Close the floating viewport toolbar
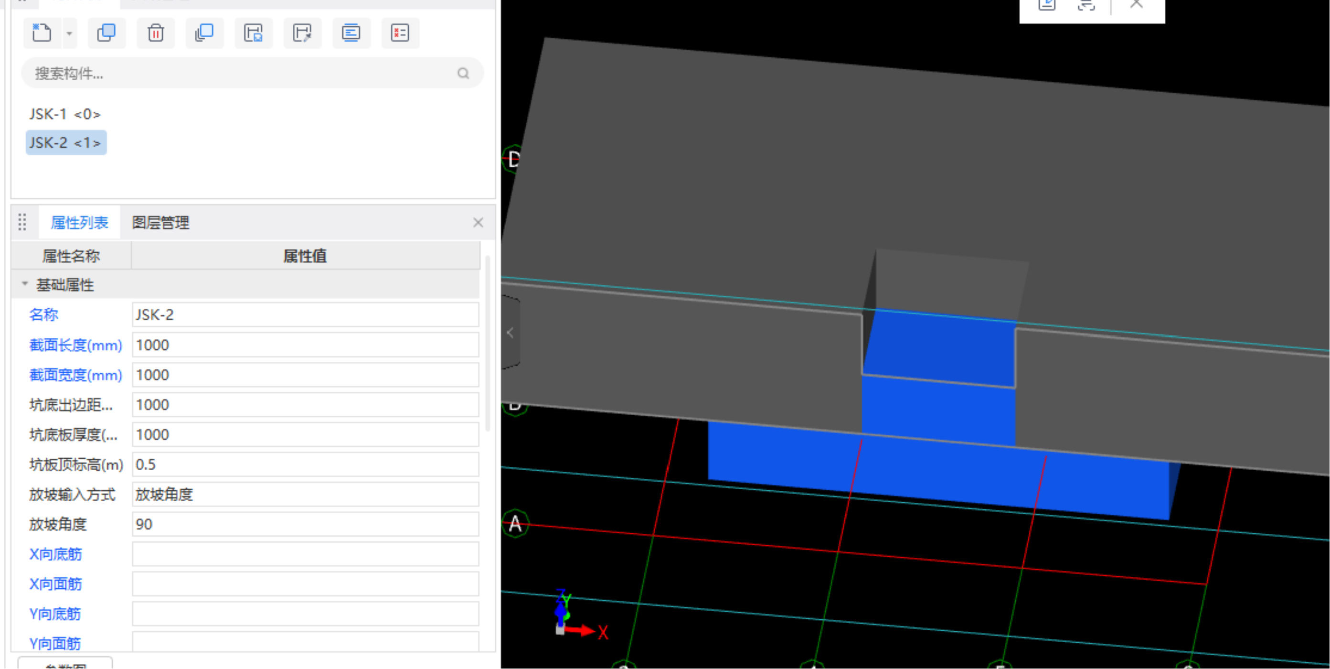 coord(1137,4)
